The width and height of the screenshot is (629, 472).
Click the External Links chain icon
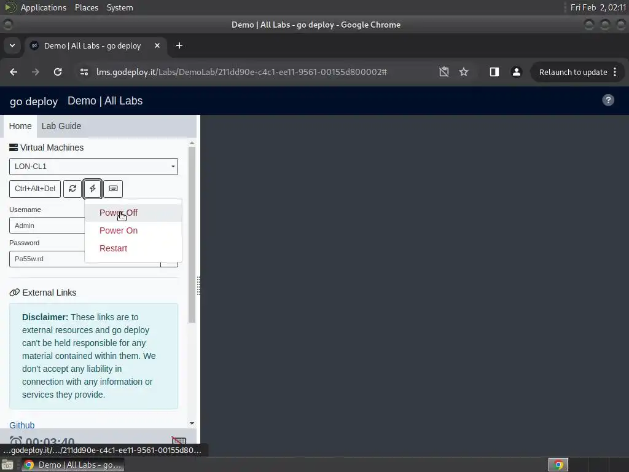click(15, 293)
